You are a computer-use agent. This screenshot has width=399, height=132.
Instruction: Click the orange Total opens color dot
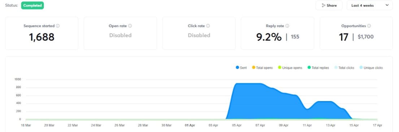[253, 68]
